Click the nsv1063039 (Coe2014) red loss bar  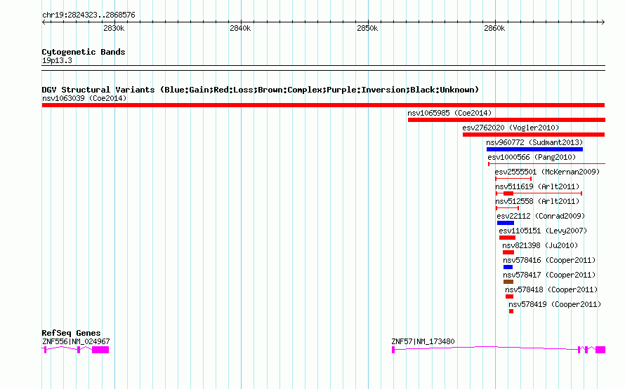coord(323,105)
